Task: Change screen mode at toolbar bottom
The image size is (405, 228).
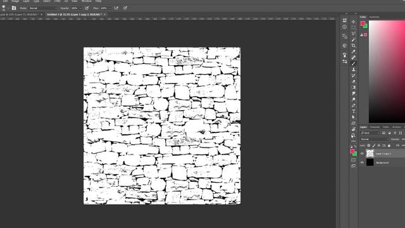Action: (353, 166)
